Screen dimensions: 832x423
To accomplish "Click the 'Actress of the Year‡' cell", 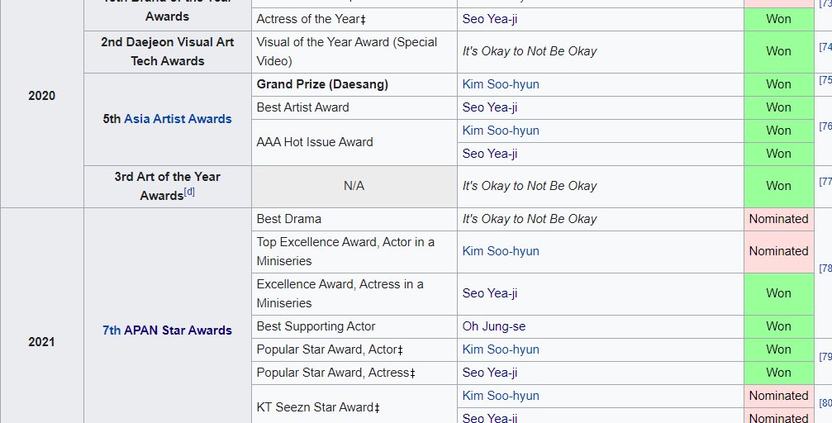I will click(354, 19).
